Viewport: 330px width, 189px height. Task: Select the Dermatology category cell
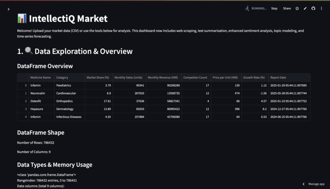pyautogui.click(x=70, y=109)
